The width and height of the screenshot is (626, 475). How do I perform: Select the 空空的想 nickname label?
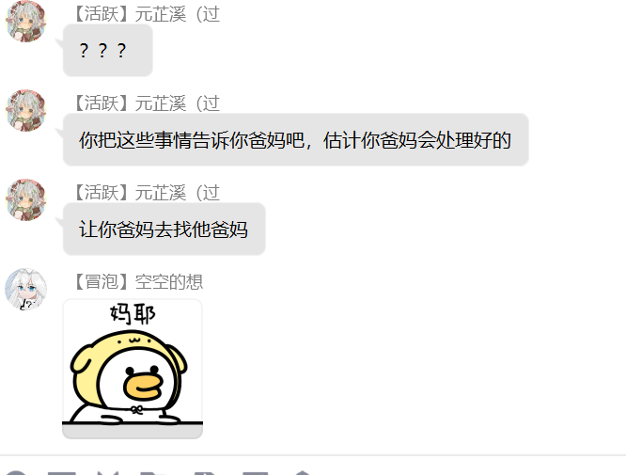tap(169, 281)
